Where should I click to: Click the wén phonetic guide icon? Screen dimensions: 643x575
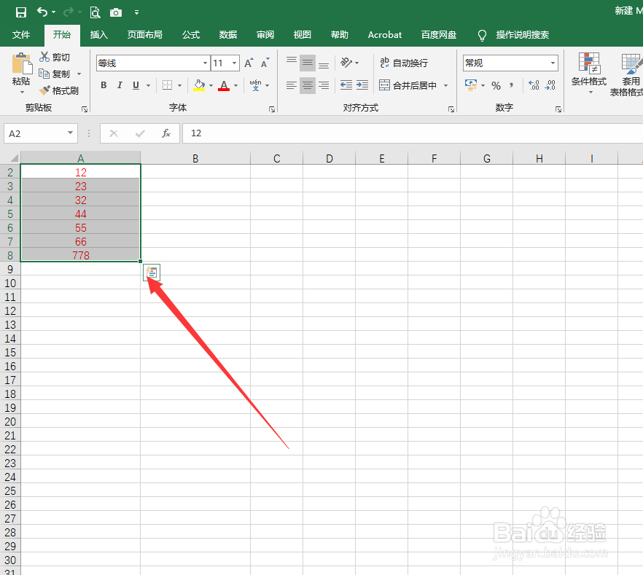coord(255,85)
